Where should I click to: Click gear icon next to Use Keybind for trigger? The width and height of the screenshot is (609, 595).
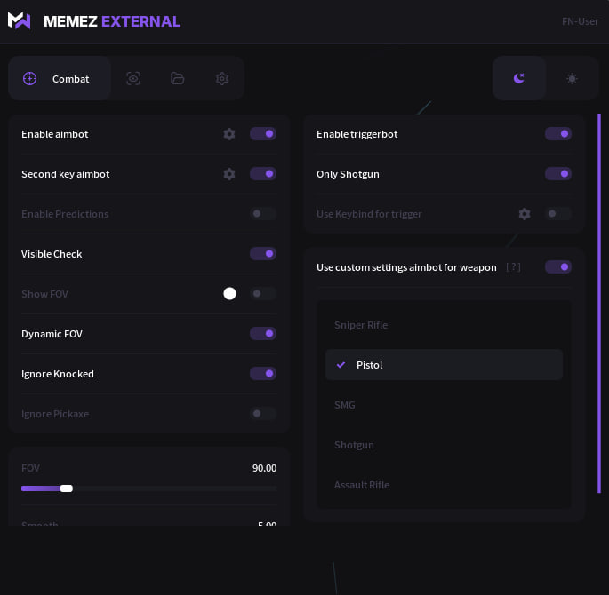click(x=525, y=214)
